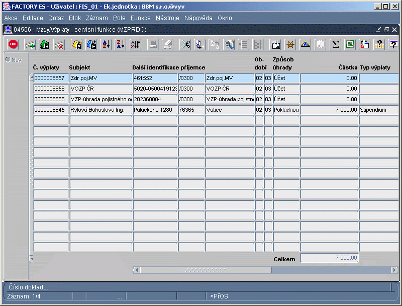Select the Nav radio button
The image size is (402, 306).
point(8,59)
